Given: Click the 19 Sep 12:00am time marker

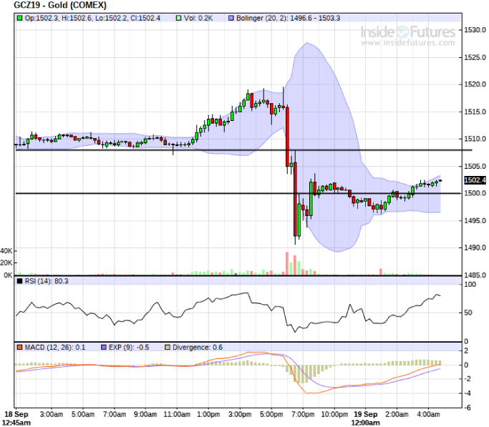Looking at the screenshot, I should (364, 418).
